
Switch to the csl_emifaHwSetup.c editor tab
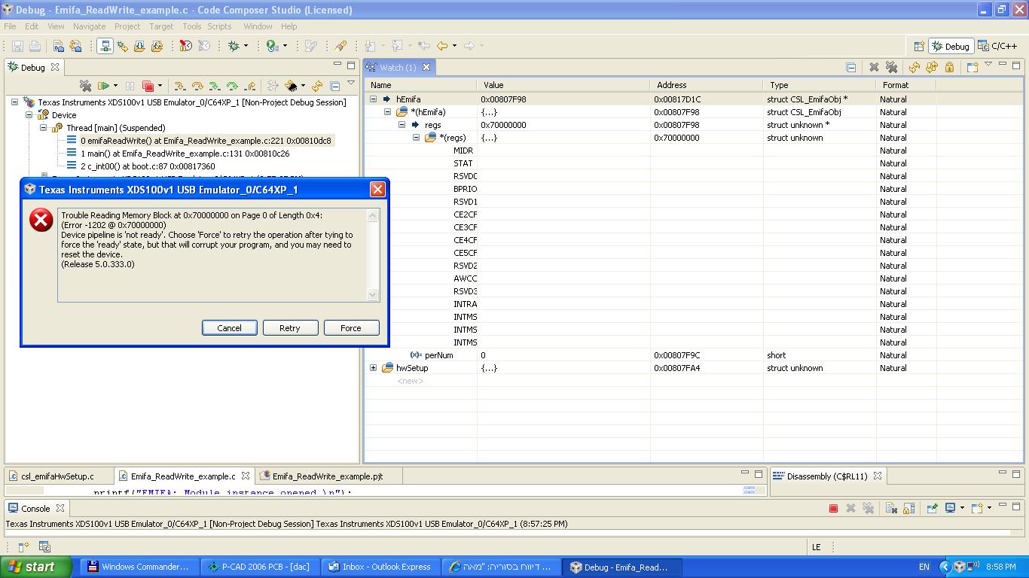click(57, 476)
